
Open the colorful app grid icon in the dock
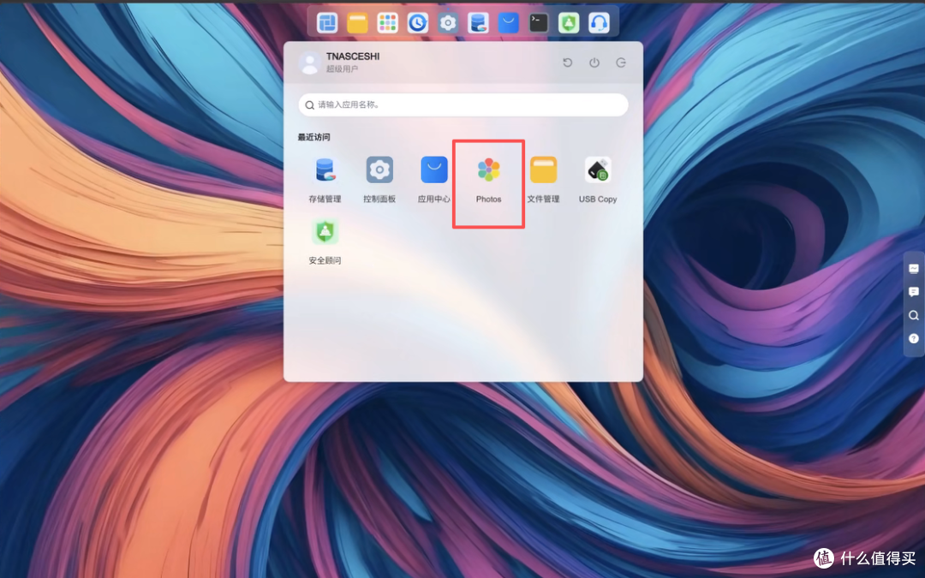point(388,23)
